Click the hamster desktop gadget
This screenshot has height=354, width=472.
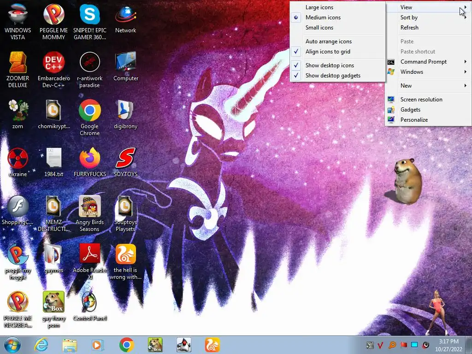click(x=404, y=182)
